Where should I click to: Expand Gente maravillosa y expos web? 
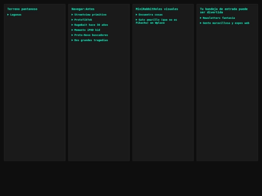(x=225, y=23)
